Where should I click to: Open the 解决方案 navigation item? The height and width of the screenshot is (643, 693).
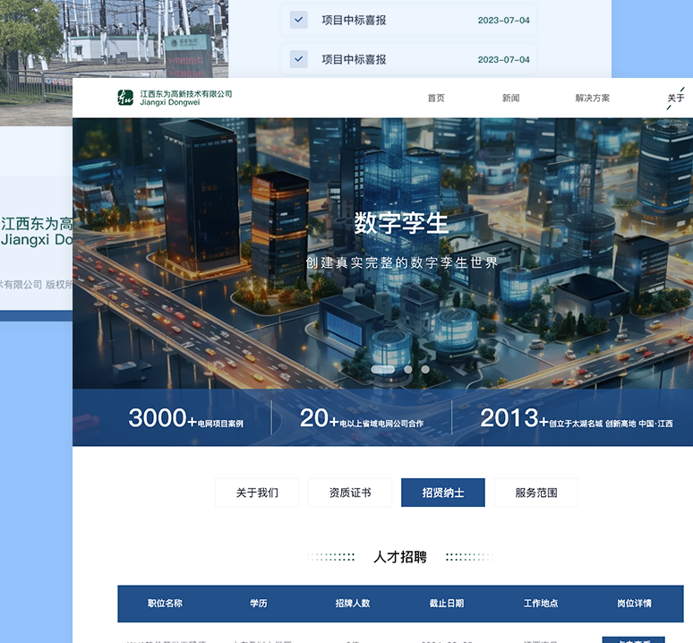[x=592, y=99]
